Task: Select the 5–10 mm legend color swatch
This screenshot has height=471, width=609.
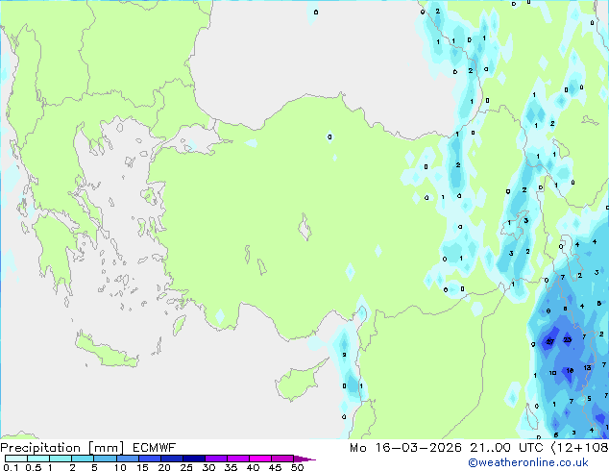Action: (x=105, y=459)
